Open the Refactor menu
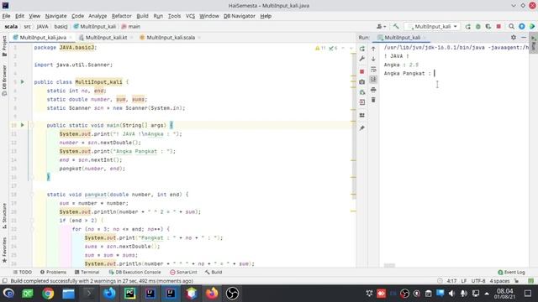Screen dimensions: 538x302 point(121,16)
